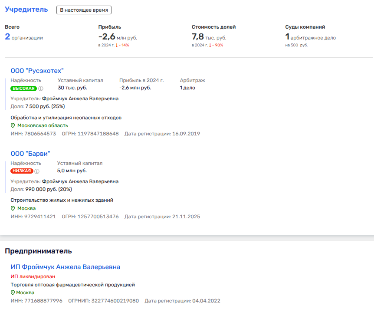This screenshot has height=309, width=374.
Task: Click the green ВЫСОКАЯ reliability badge
Action: coord(23,89)
